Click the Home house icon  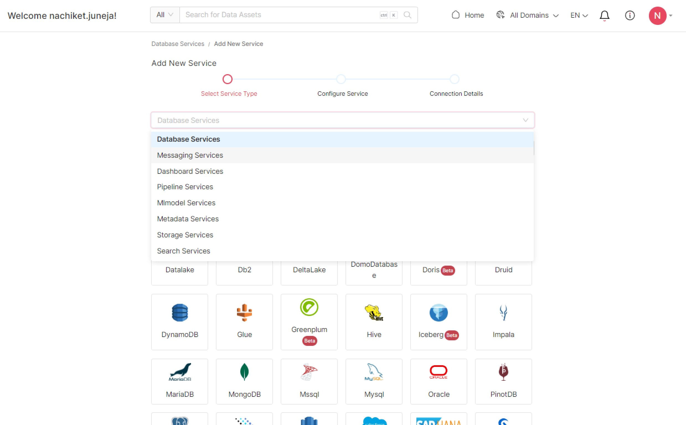pos(455,15)
